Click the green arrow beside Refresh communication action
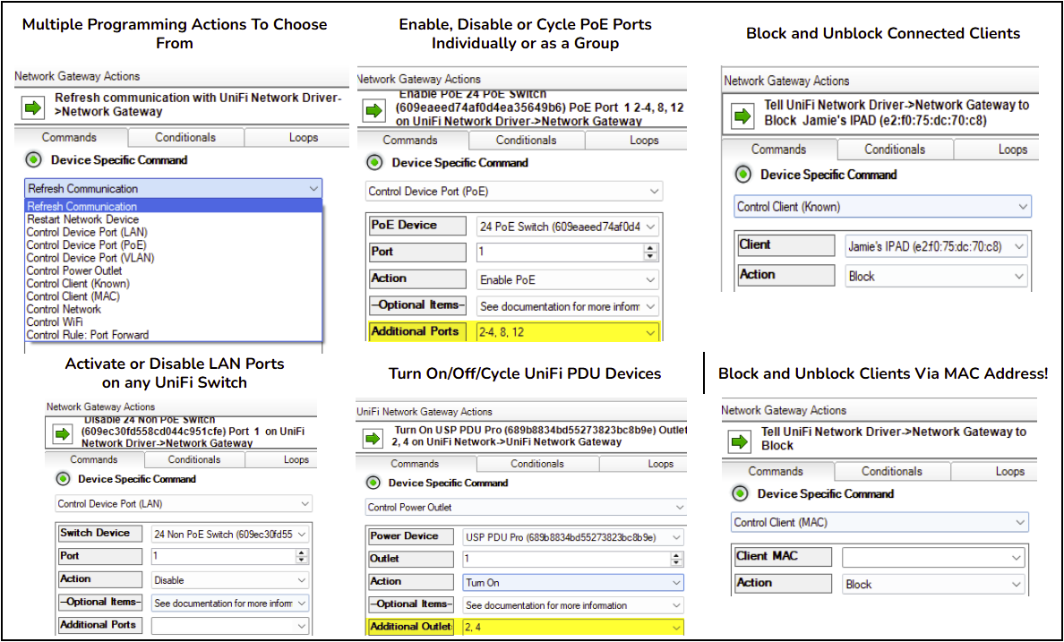 tap(32, 107)
